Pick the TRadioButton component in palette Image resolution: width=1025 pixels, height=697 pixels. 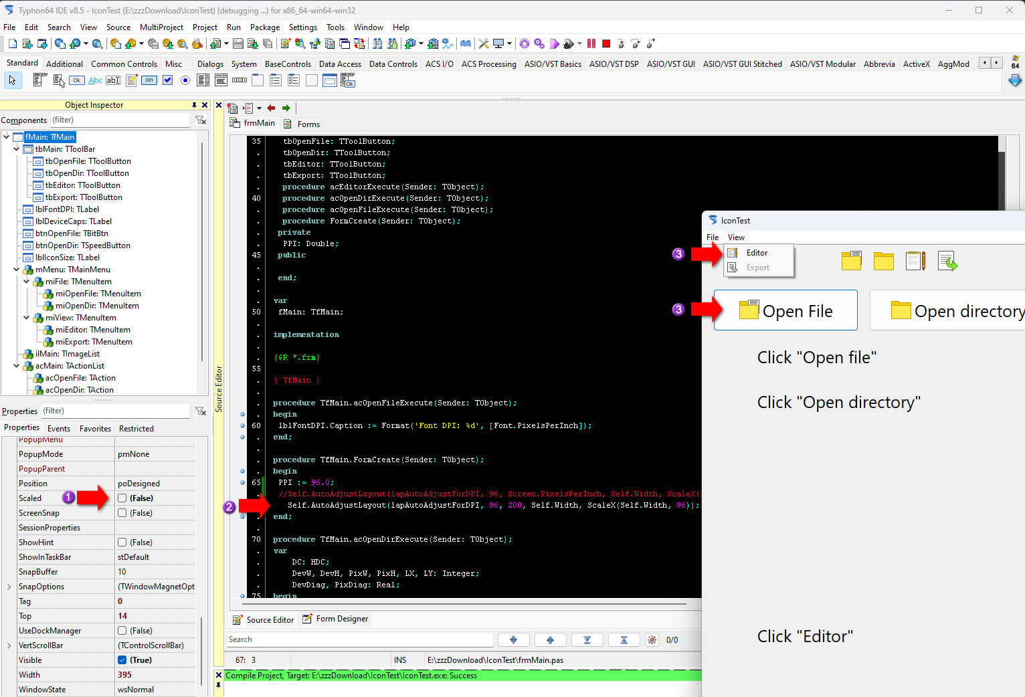185,80
